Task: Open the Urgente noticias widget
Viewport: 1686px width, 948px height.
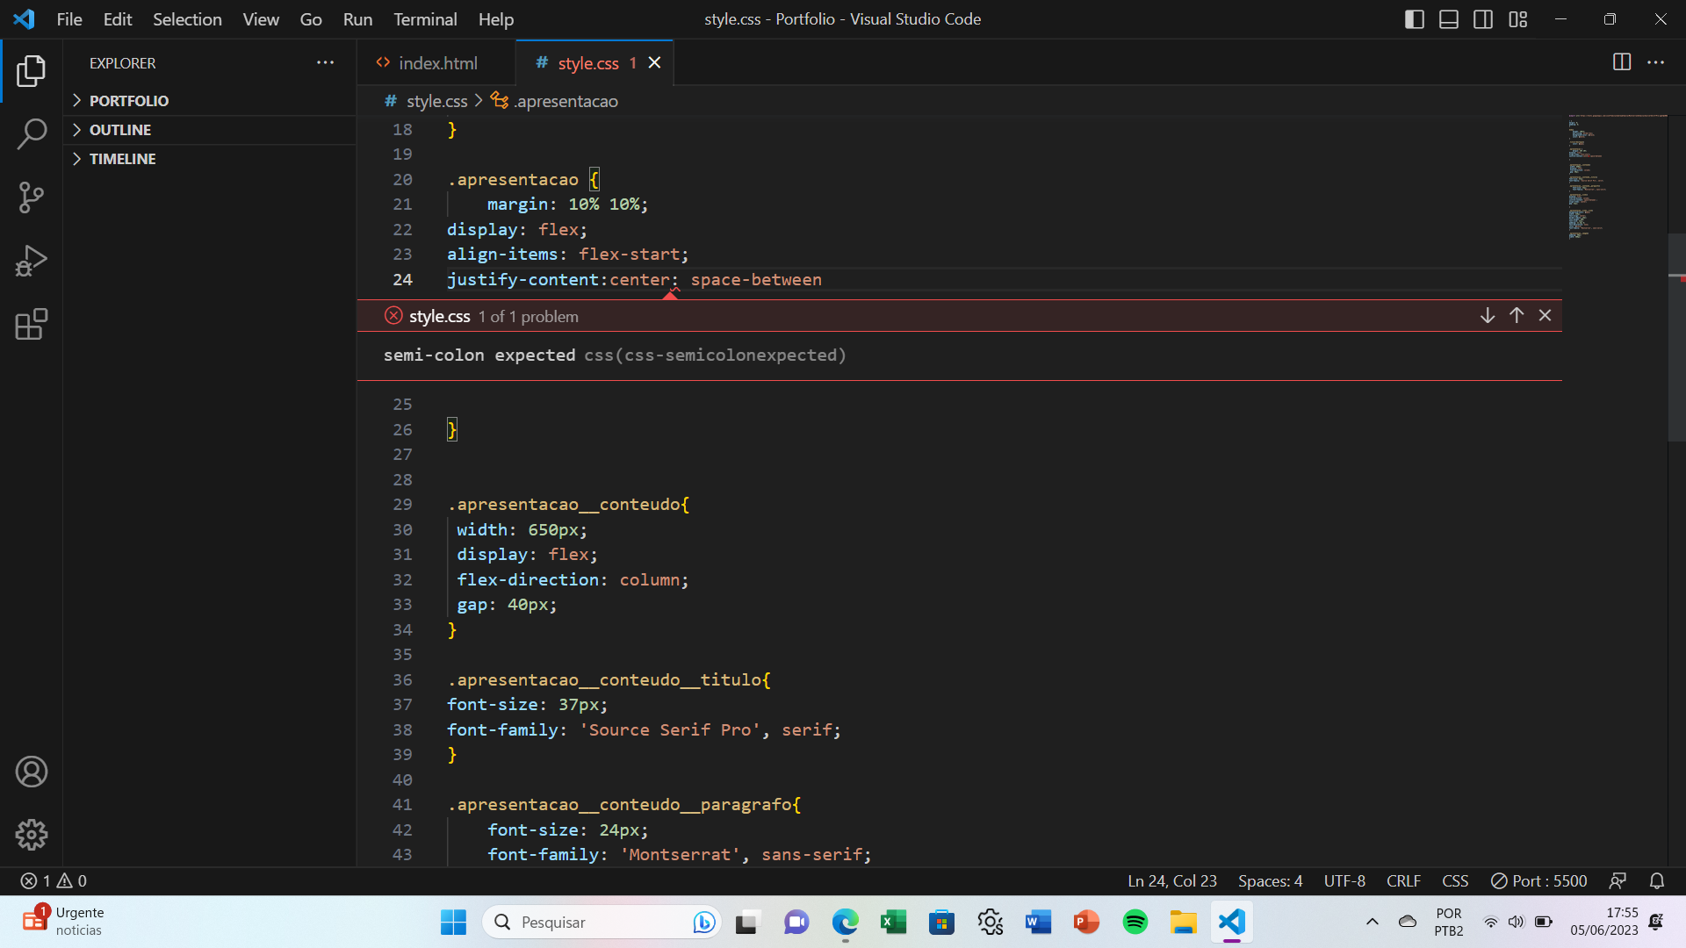Action: point(63,922)
